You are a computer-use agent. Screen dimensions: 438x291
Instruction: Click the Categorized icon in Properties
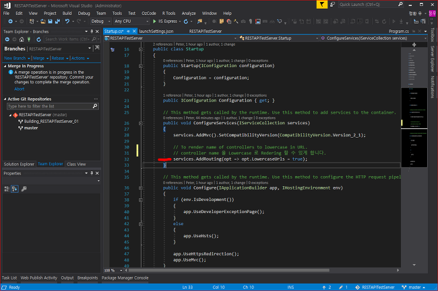click(7, 189)
